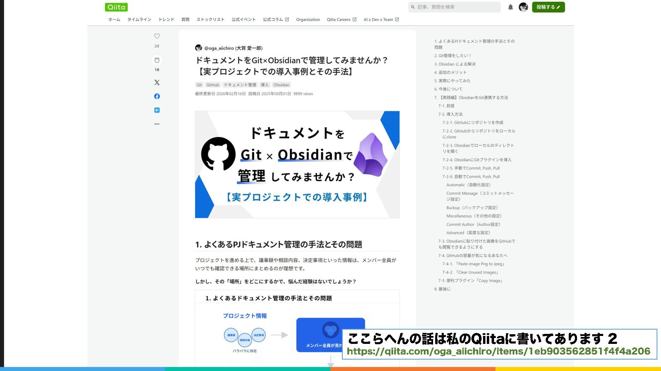
Task: Click the user profile avatar in header
Action: (523, 7)
